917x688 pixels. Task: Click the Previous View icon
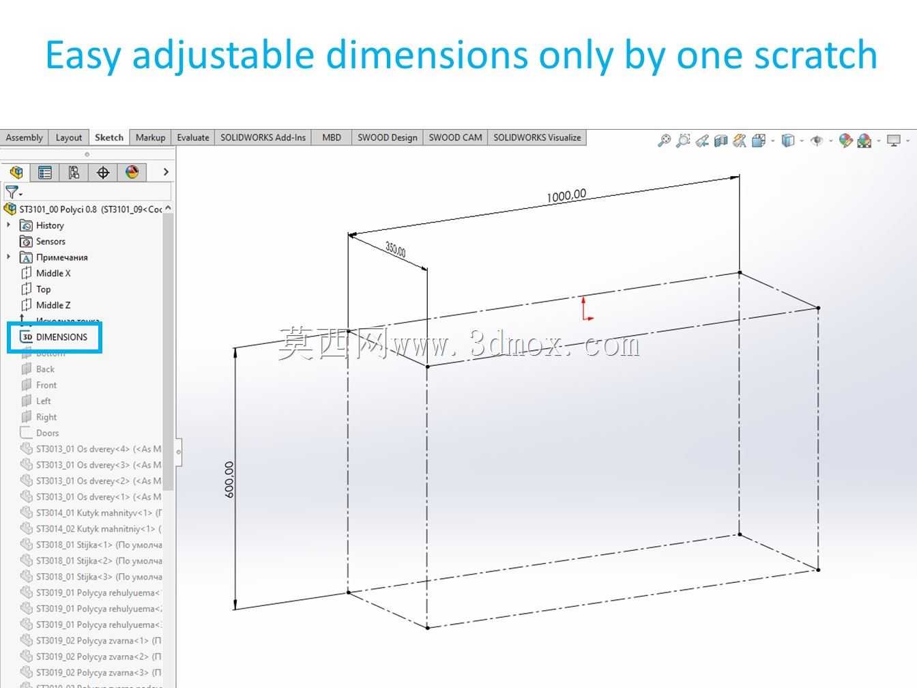click(x=702, y=141)
